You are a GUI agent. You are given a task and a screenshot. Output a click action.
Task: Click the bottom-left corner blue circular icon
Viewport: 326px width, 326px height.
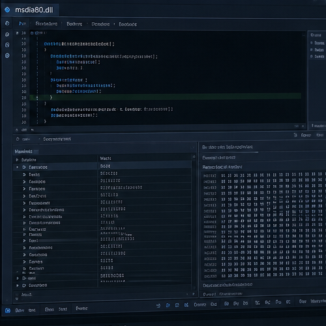(x=8, y=310)
